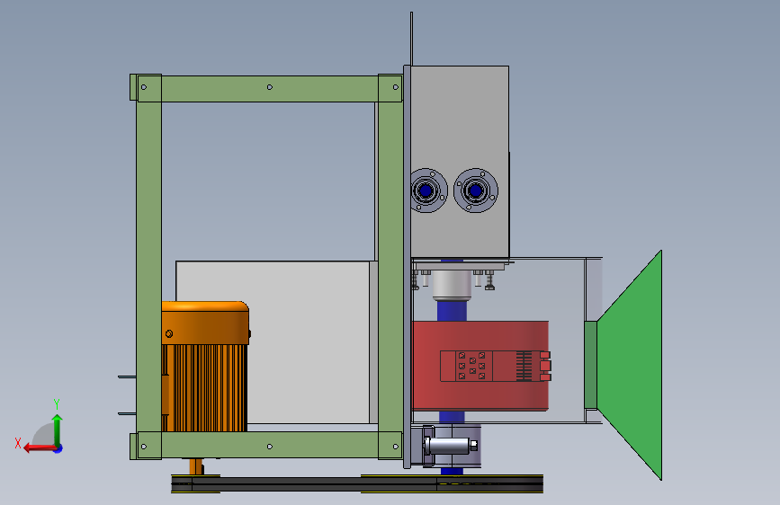Select the thin vertical rod at top

[411, 39]
